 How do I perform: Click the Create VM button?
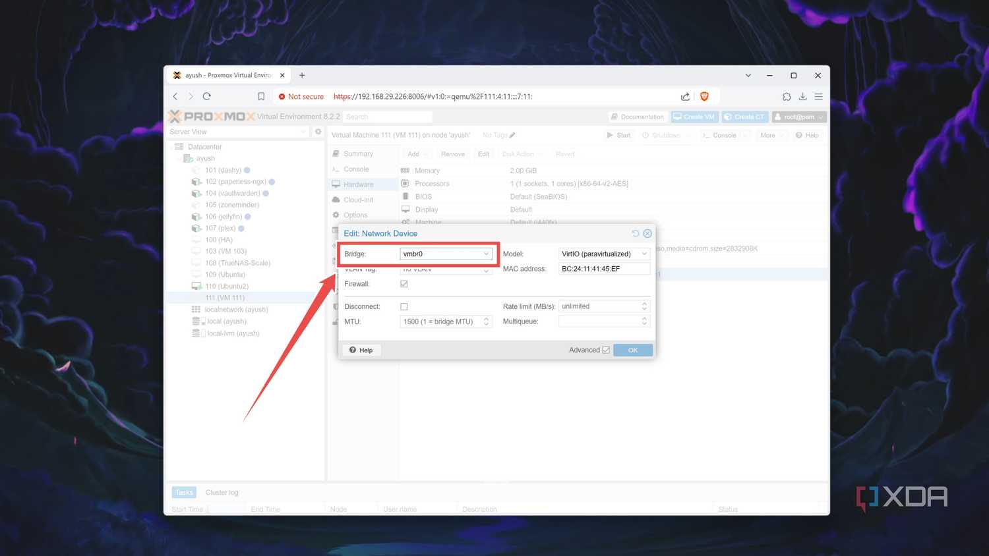(694, 117)
